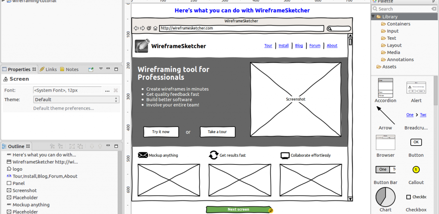This screenshot has height=214, width=439.
Task: Choose the Arrow palette item
Action: [385, 118]
